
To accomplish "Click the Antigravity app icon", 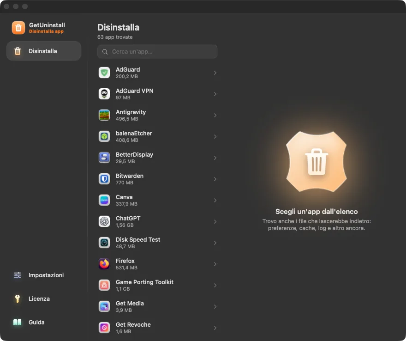I will pyautogui.click(x=104, y=116).
